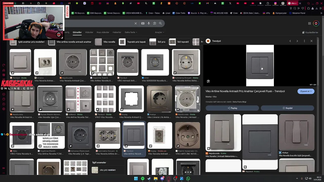Open the Kampanyalar bookmark
Image resolution: width=324 pixels, height=182 pixels.
point(279,13)
